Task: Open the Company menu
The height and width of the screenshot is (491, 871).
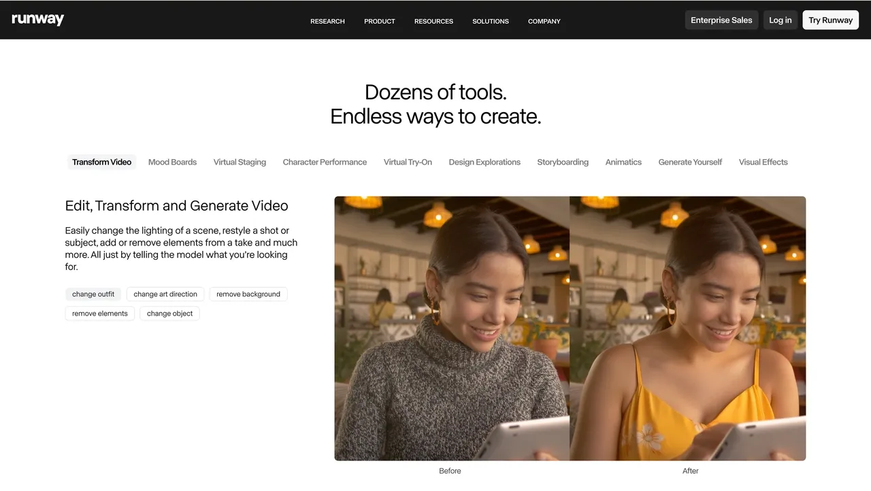Action: coord(544,21)
